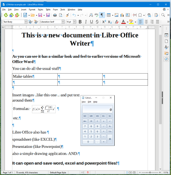This screenshot has height=175, width=171.
Task: Apply yellow highlighting color button
Action: [131, 22]
